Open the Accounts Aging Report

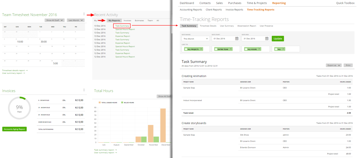tap(14, 129)
